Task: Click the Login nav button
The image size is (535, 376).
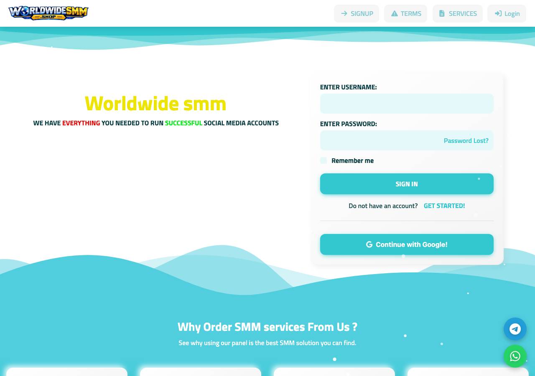Action: point(507,13)
